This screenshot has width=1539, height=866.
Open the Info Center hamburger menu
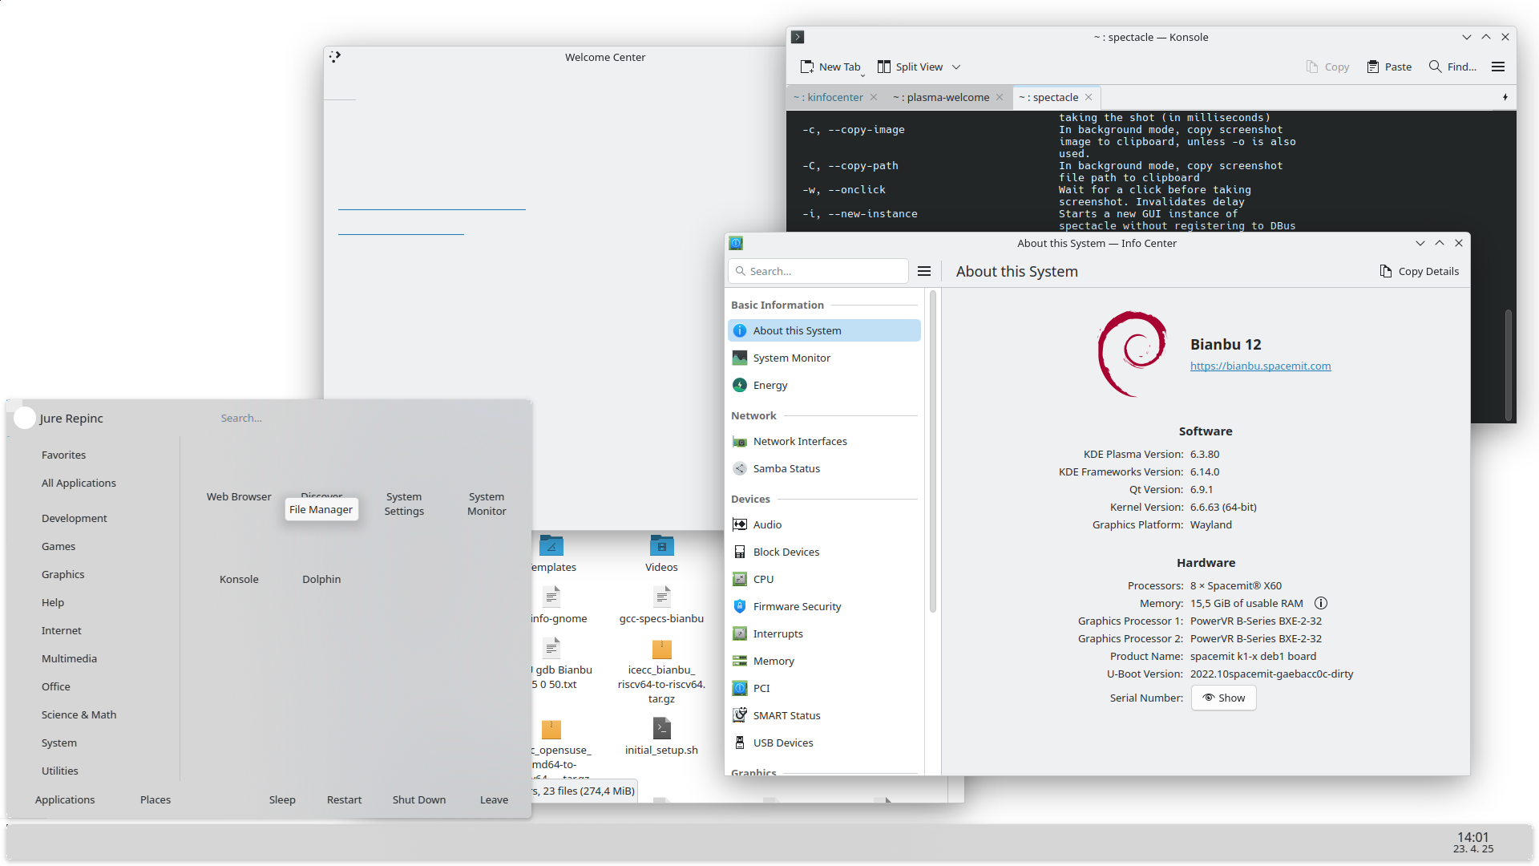924,271
